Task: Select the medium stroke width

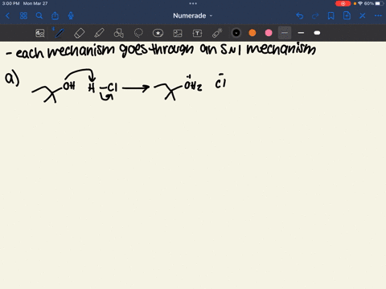Action: point(301,33)
